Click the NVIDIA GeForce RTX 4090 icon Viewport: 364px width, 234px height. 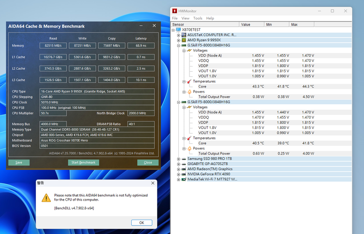(184, 174)
